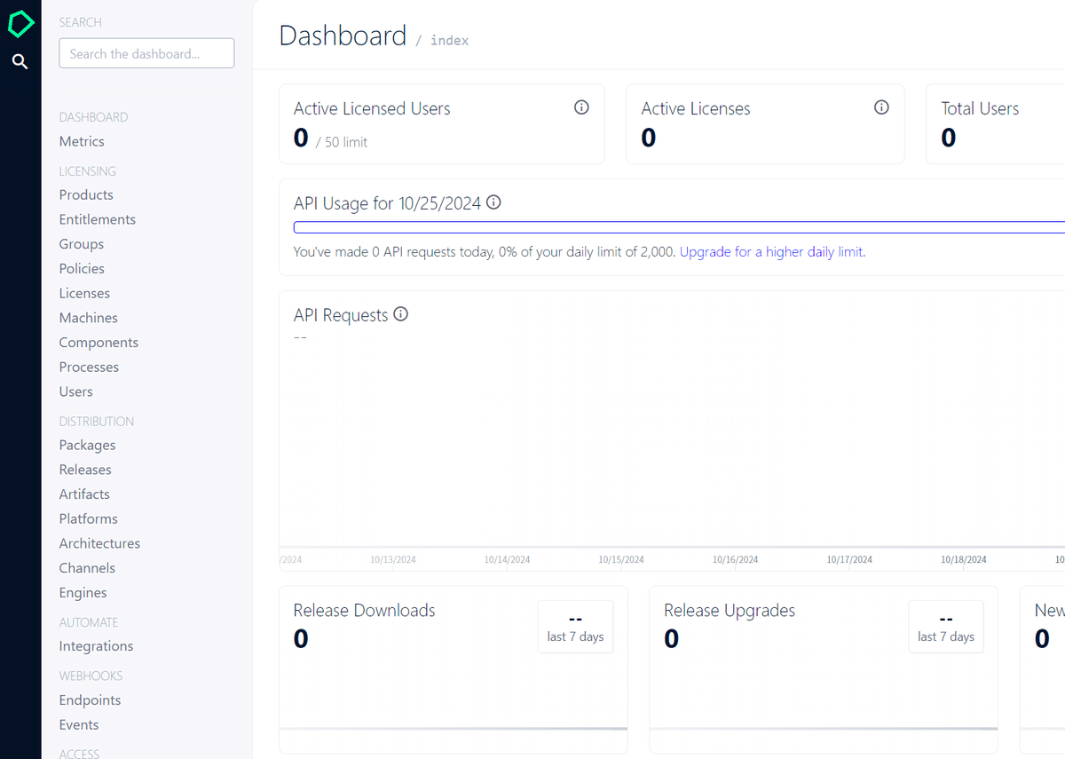Click last 7 days box in Release Upgrades
This screenshot has height=759, width=1065.
click(x=946, y=627)
